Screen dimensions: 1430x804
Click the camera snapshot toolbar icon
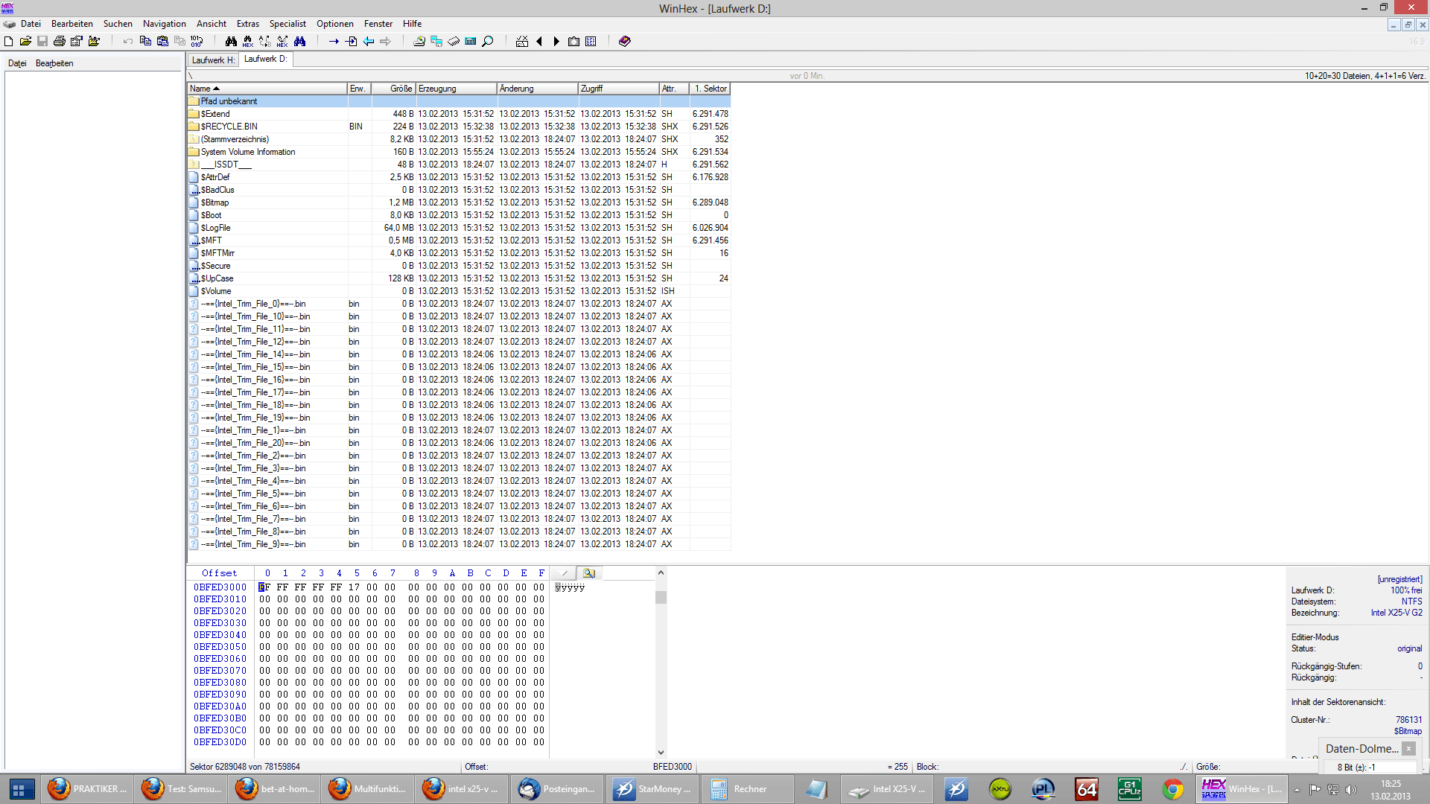coord(573,42)
